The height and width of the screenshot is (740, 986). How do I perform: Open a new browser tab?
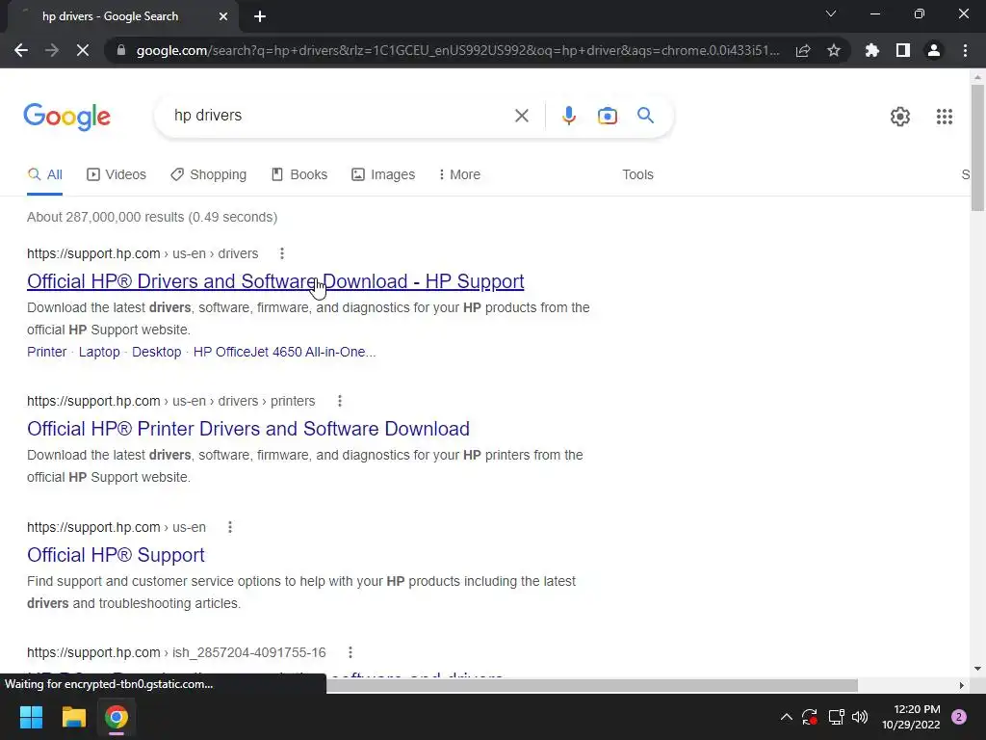(x=260, y=16)
